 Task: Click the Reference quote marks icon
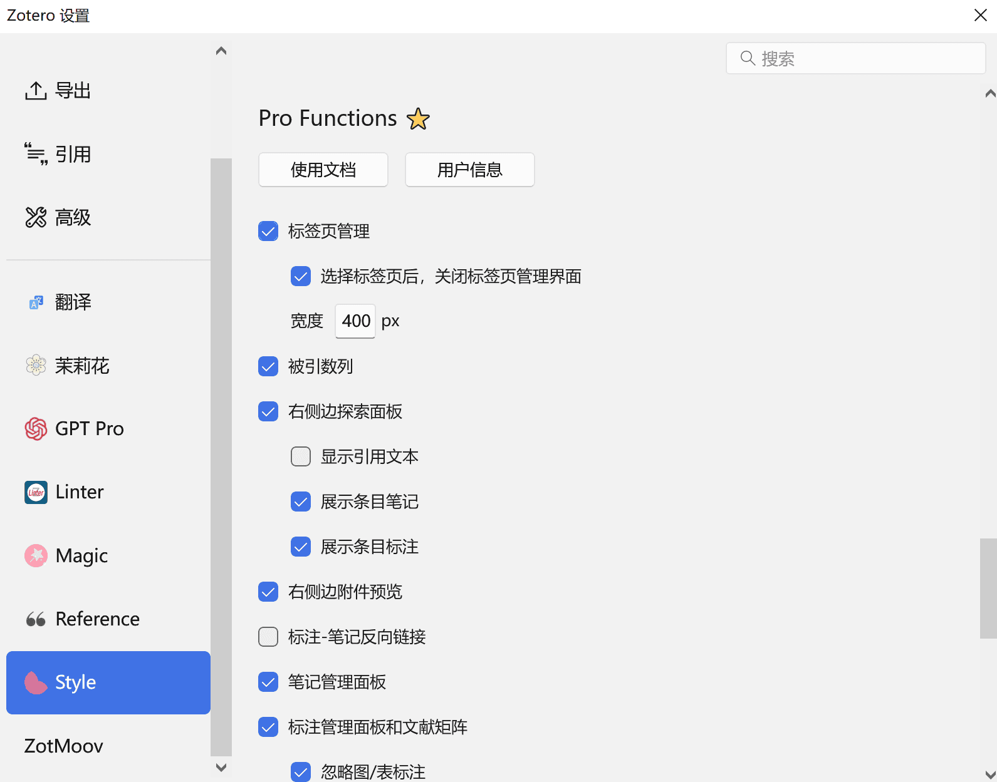pyautogui.click(x=36, y=619)
